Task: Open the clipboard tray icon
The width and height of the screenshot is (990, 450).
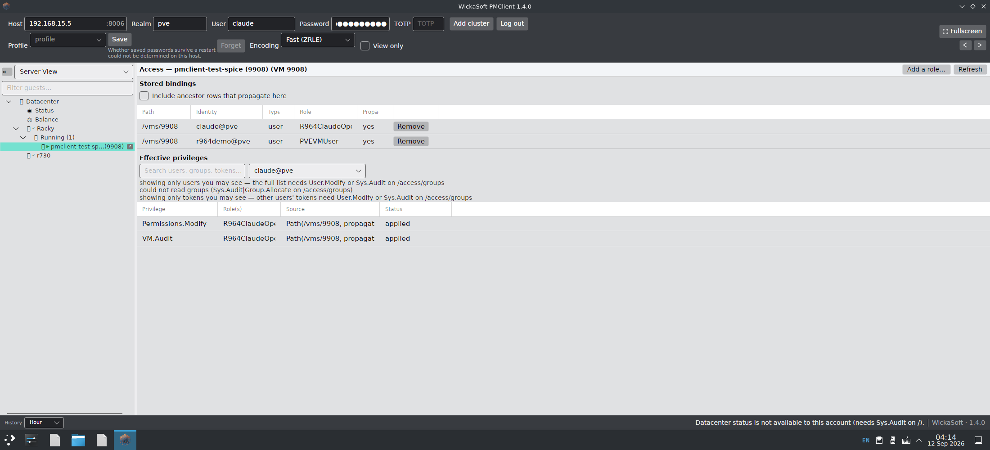Action: pyautogui.click(x=879, y=440)
